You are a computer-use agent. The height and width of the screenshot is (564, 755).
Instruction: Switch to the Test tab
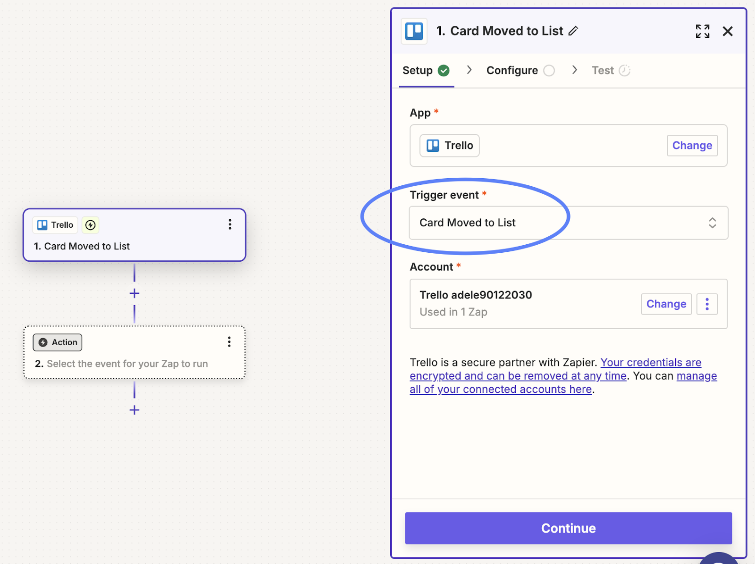point(603,71)
